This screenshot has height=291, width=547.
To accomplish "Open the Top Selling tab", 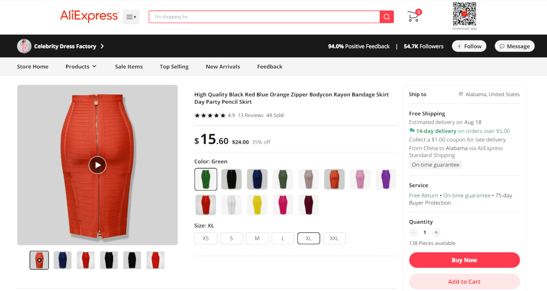I will pos(174,66).
